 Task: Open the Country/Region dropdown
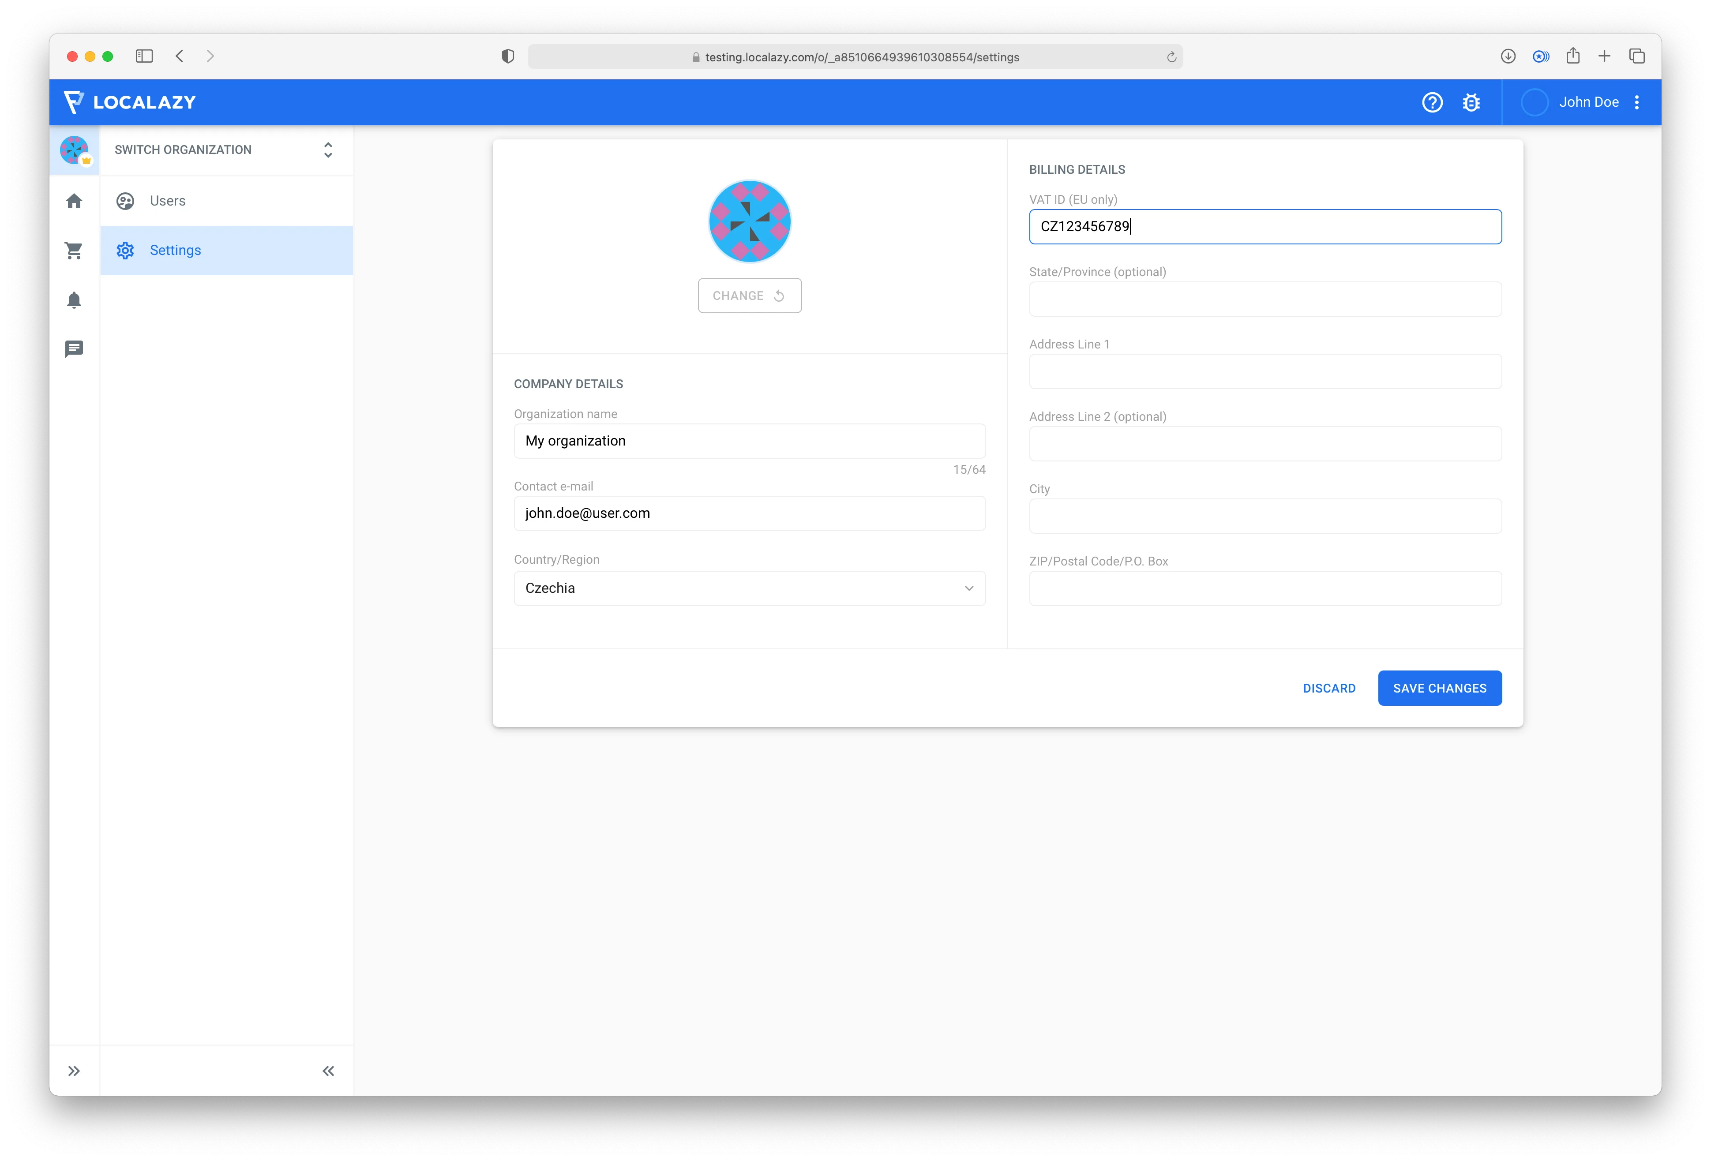coord(749,588)
